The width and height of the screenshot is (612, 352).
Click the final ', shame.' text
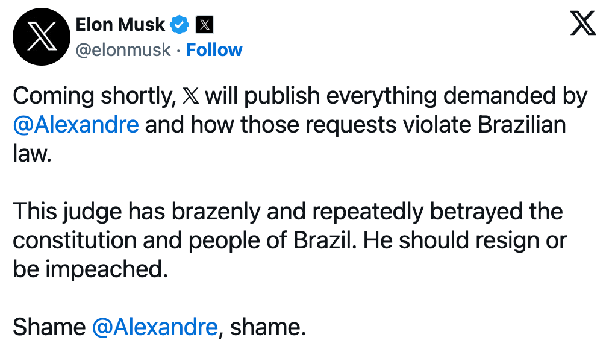pyautogui.click(x=262, y=327)
